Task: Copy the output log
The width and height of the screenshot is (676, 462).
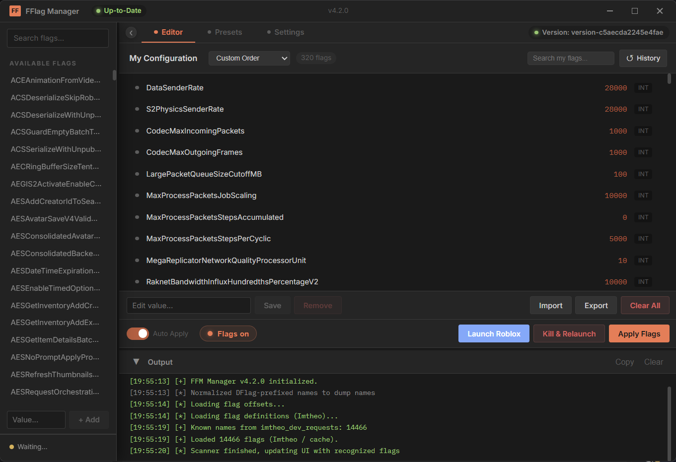Action: 624,362
